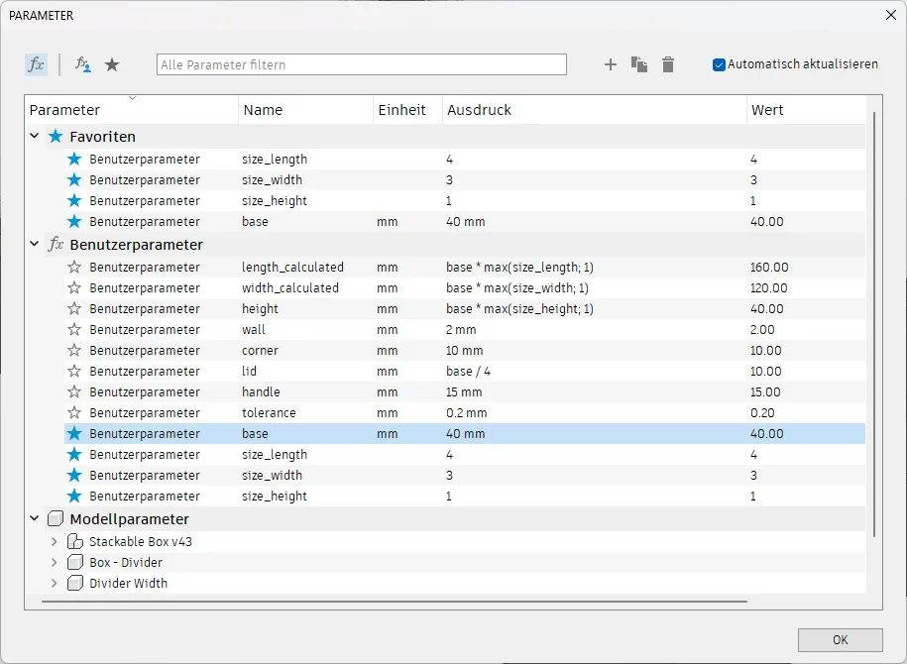Select the Stackable Box v43 label
The image size is (907, 664).
coord(141,541)
